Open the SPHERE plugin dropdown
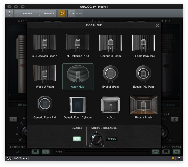 click(27, 13)
